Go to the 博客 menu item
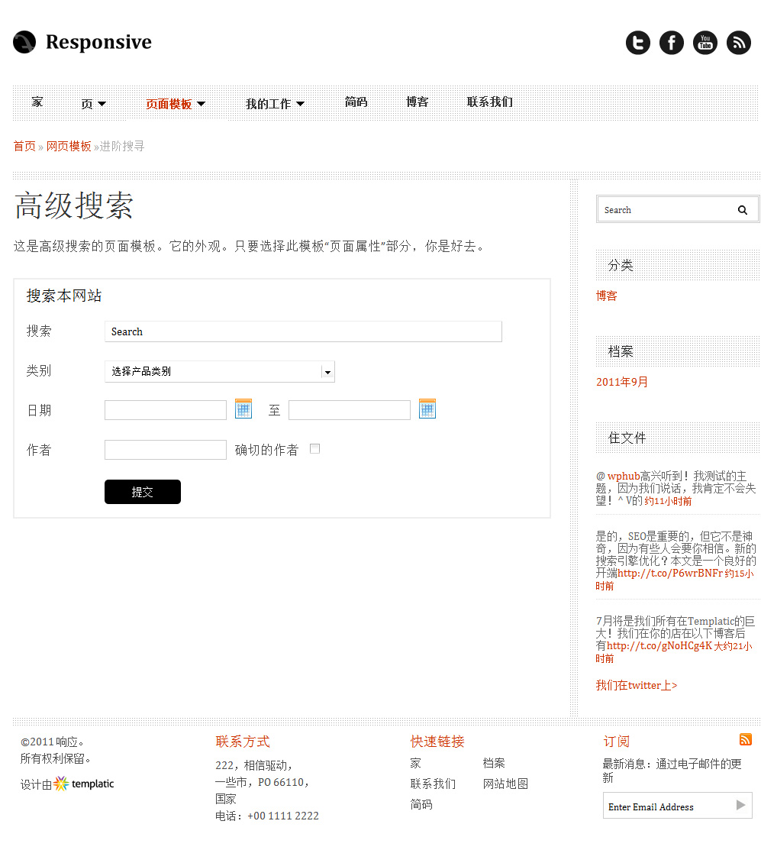 click(x=417, y=102)
